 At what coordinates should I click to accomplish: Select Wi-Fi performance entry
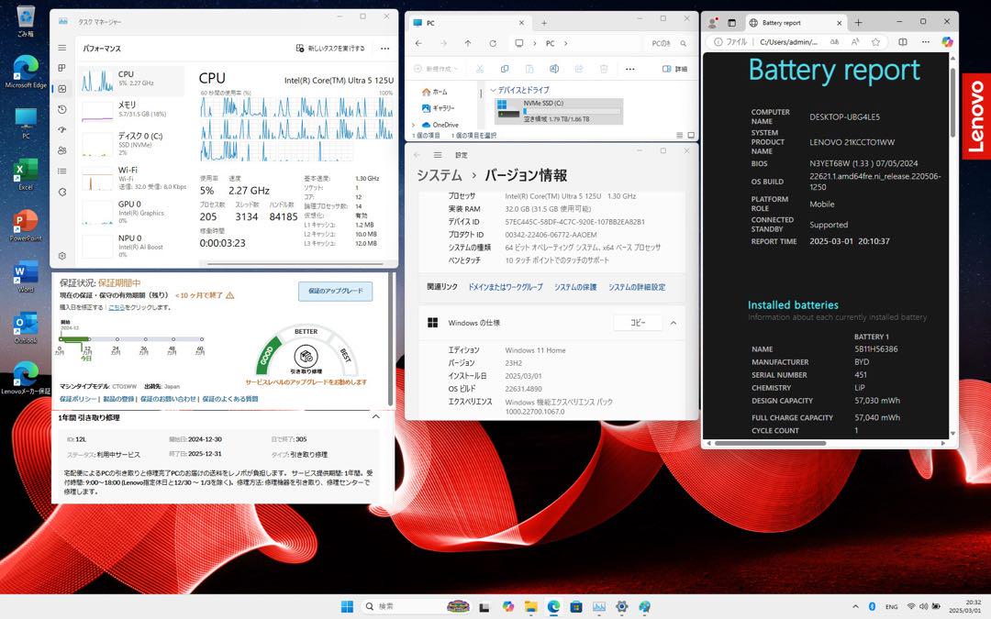pos(131,179)
